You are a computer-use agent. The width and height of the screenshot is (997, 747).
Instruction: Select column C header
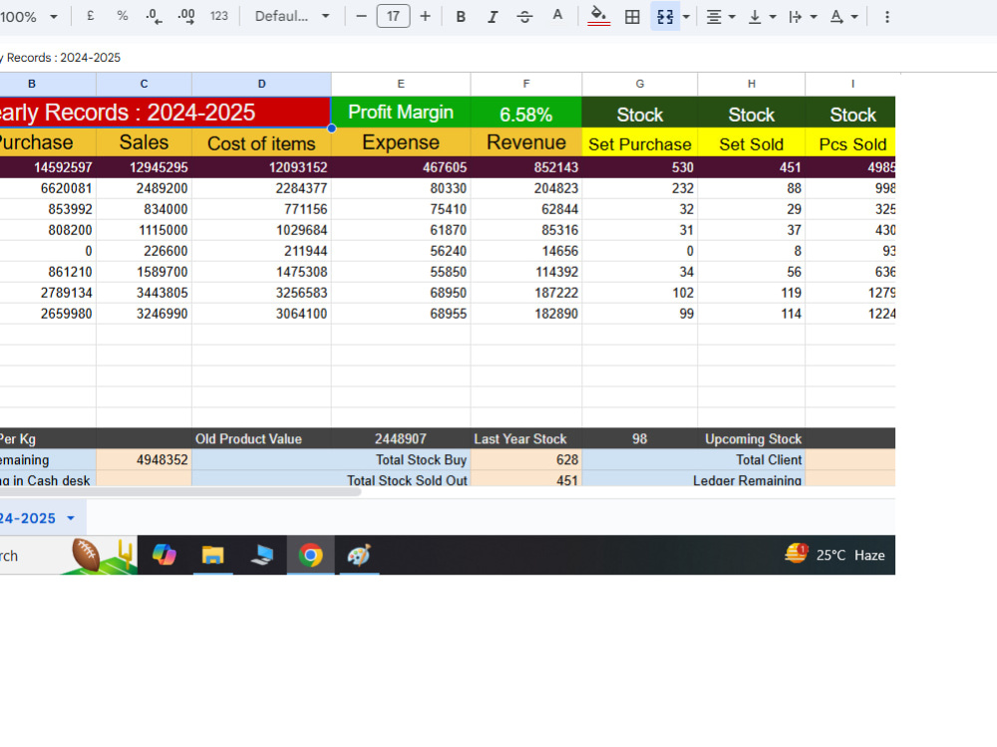coord(144,84)
